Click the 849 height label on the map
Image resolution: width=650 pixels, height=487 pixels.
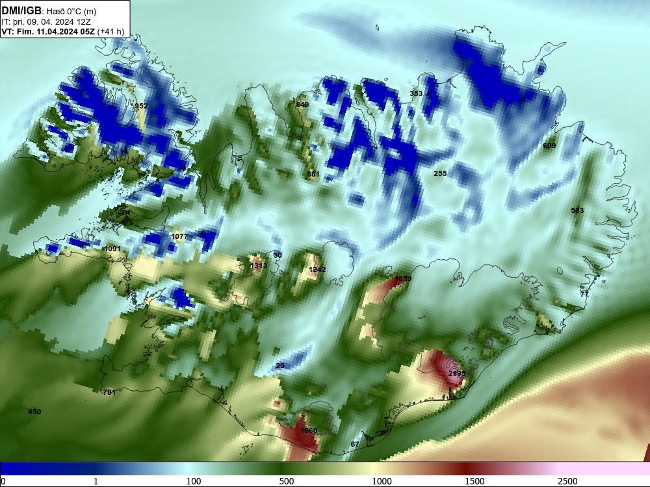pos(302,105)
